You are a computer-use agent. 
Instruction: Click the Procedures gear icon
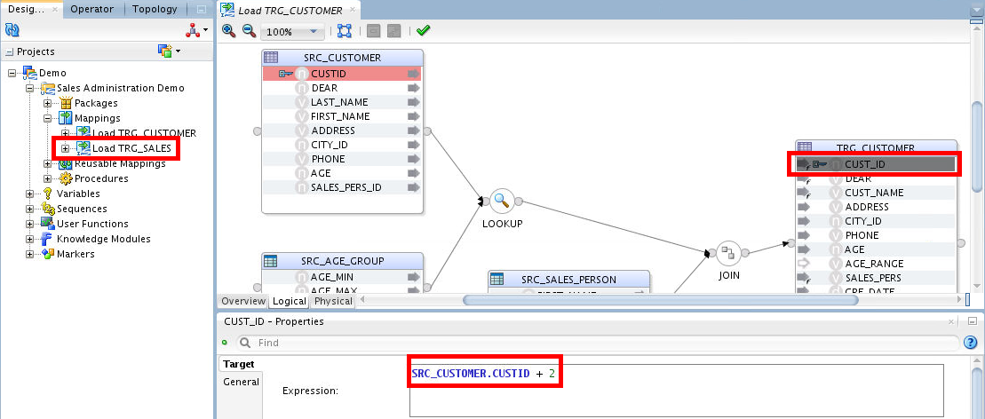click(66, 178)
